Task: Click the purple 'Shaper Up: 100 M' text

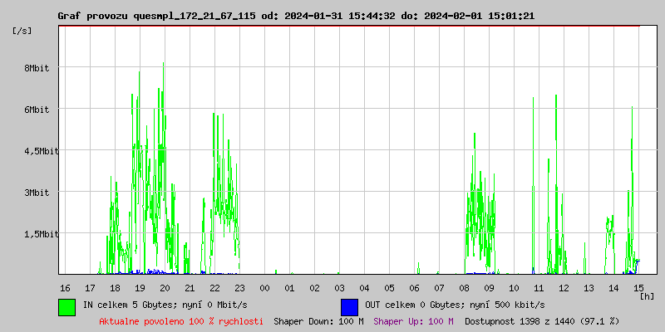Action: 413,320
